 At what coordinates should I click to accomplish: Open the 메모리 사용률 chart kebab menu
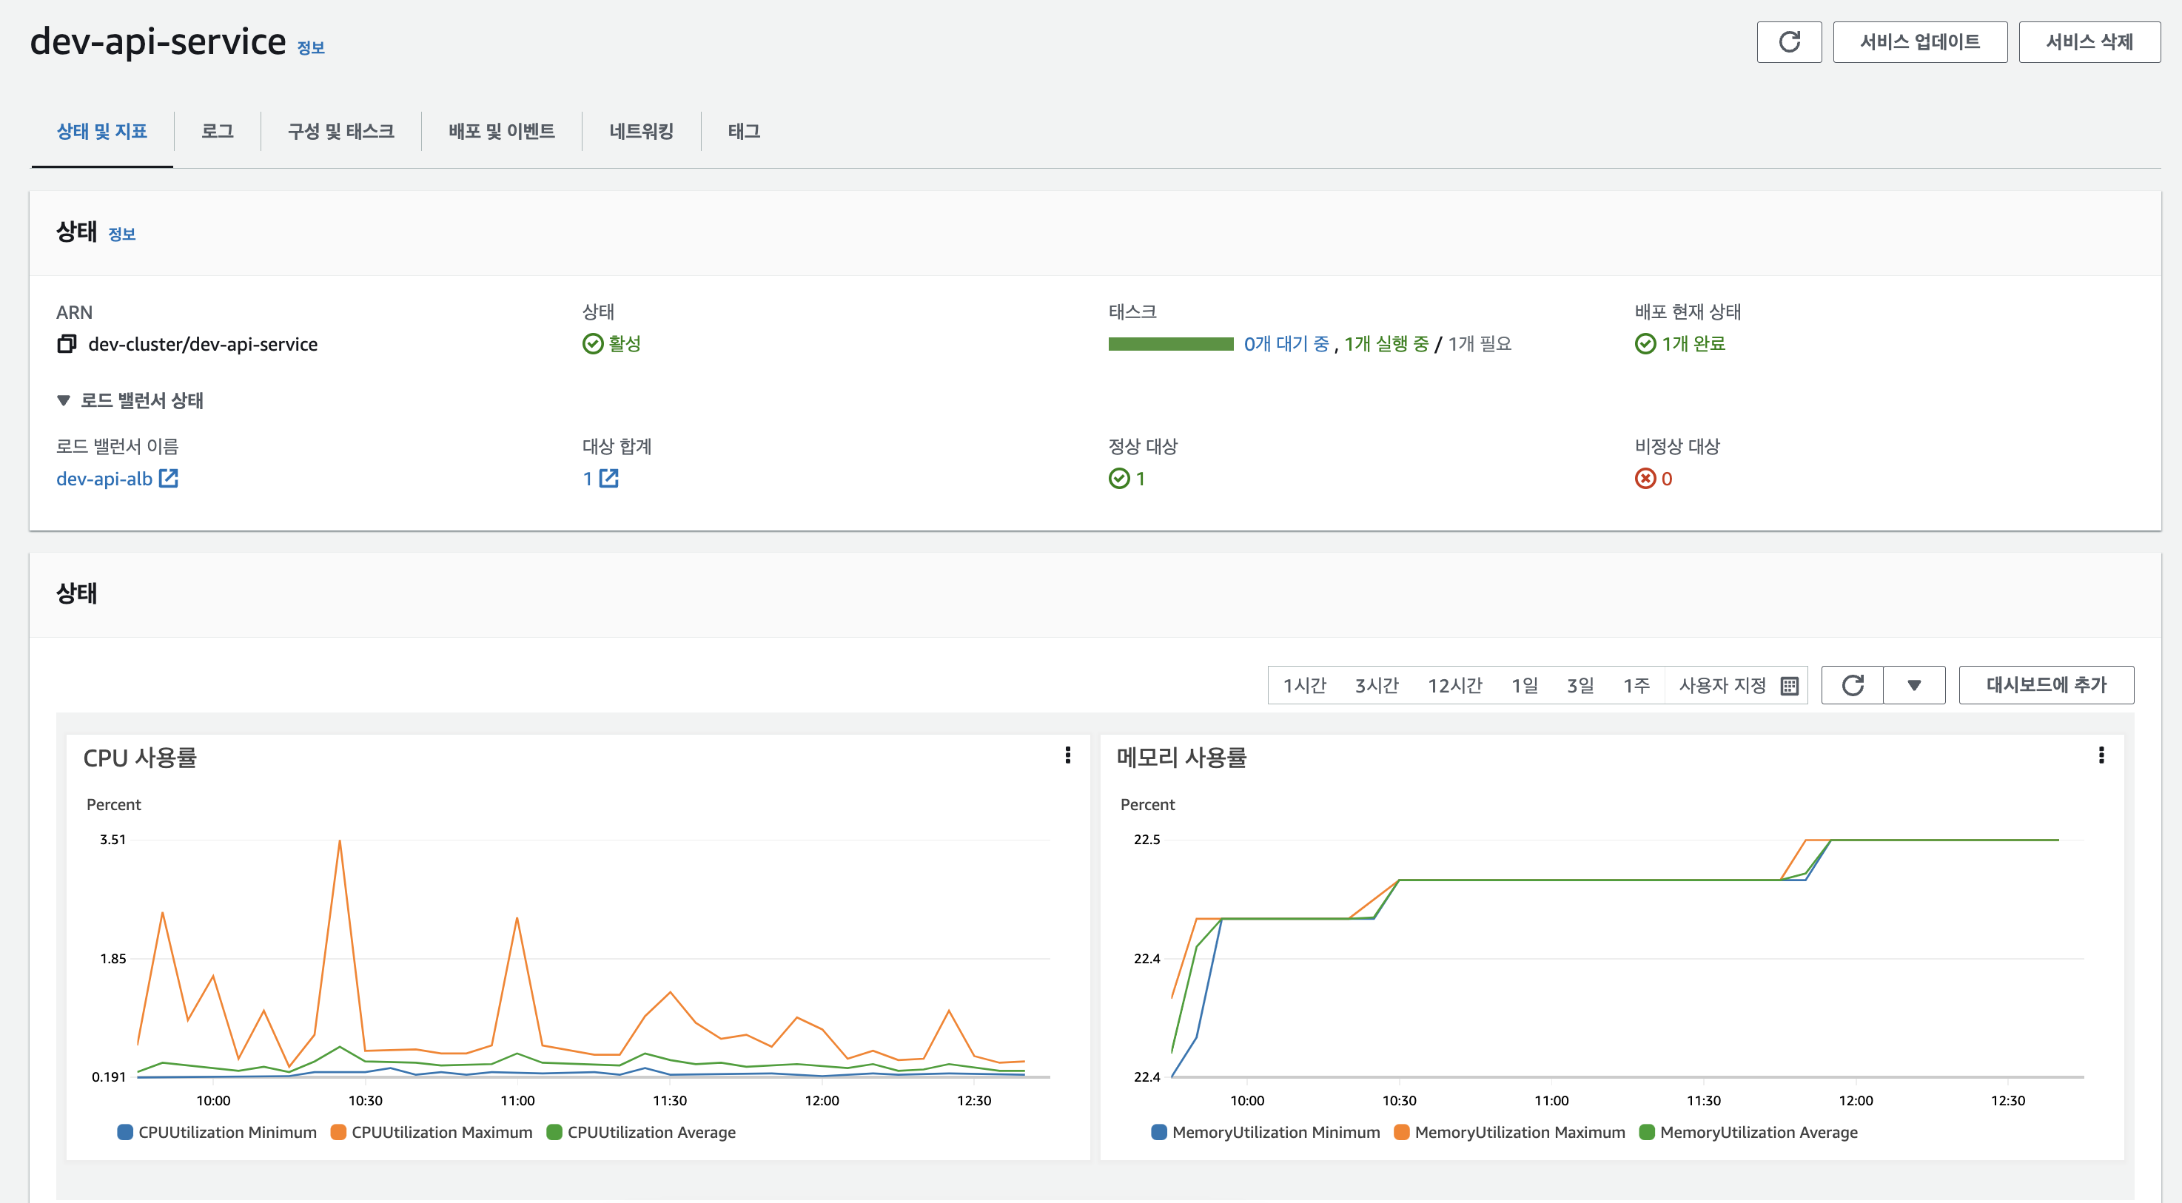click(2101, 755)
